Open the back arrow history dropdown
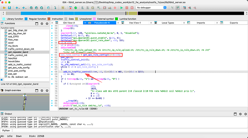Screen dimensions: 248x138 [19, 8]
